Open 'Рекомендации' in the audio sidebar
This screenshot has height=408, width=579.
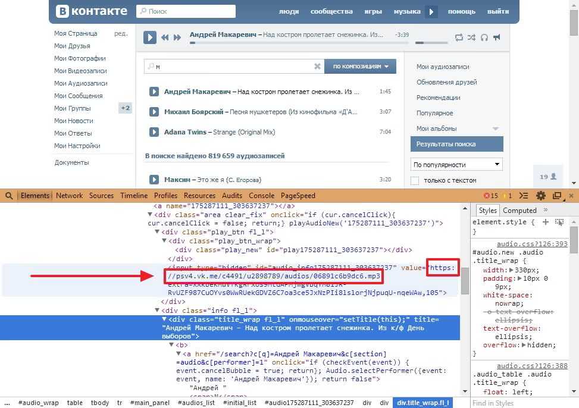[x=439, y=98]
